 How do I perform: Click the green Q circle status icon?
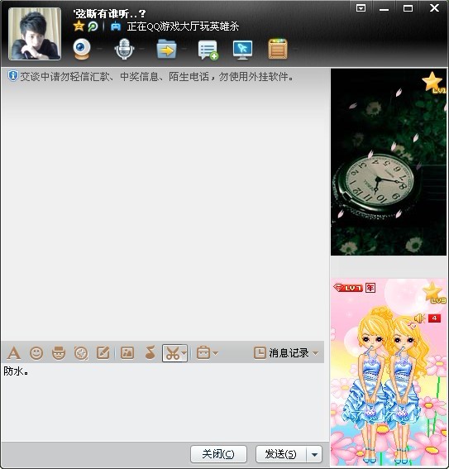tap(93, 26)
